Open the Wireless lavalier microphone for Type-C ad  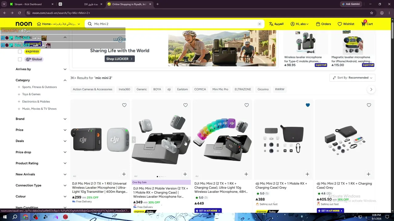305,49
